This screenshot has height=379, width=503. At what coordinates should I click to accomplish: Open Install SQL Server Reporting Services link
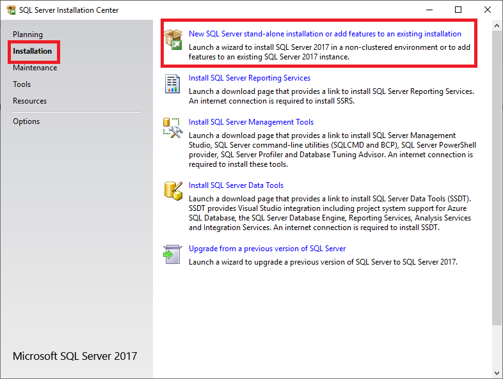pyautogui.click(x=250, y=78)
